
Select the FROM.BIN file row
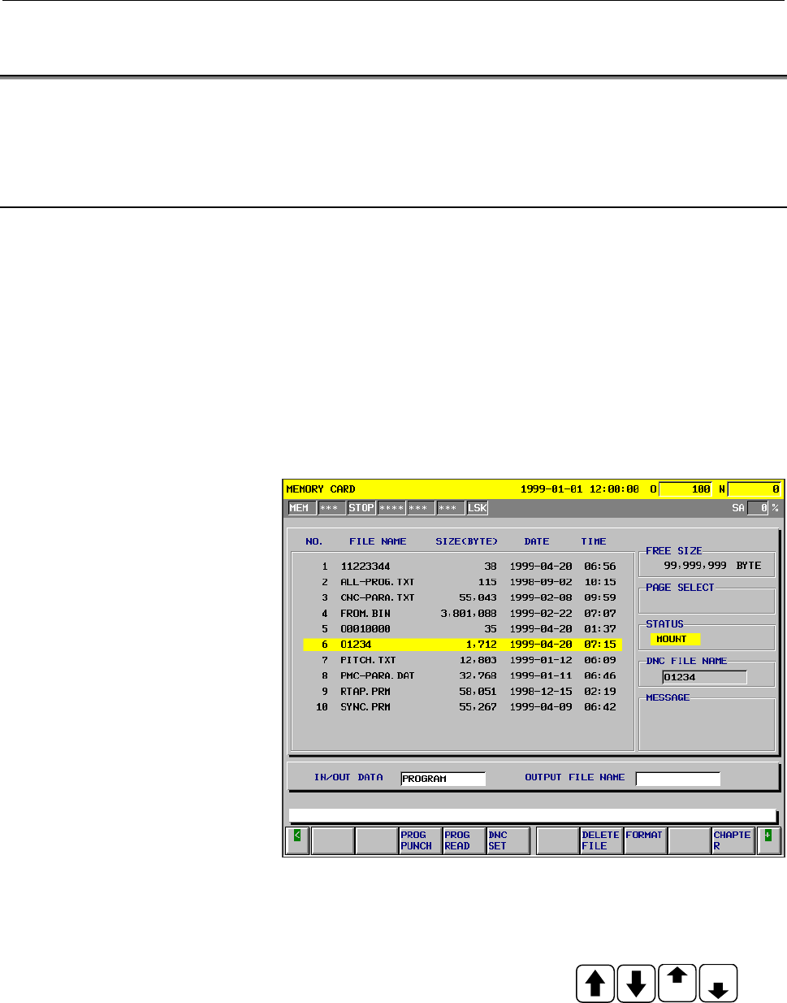[462, 614]
